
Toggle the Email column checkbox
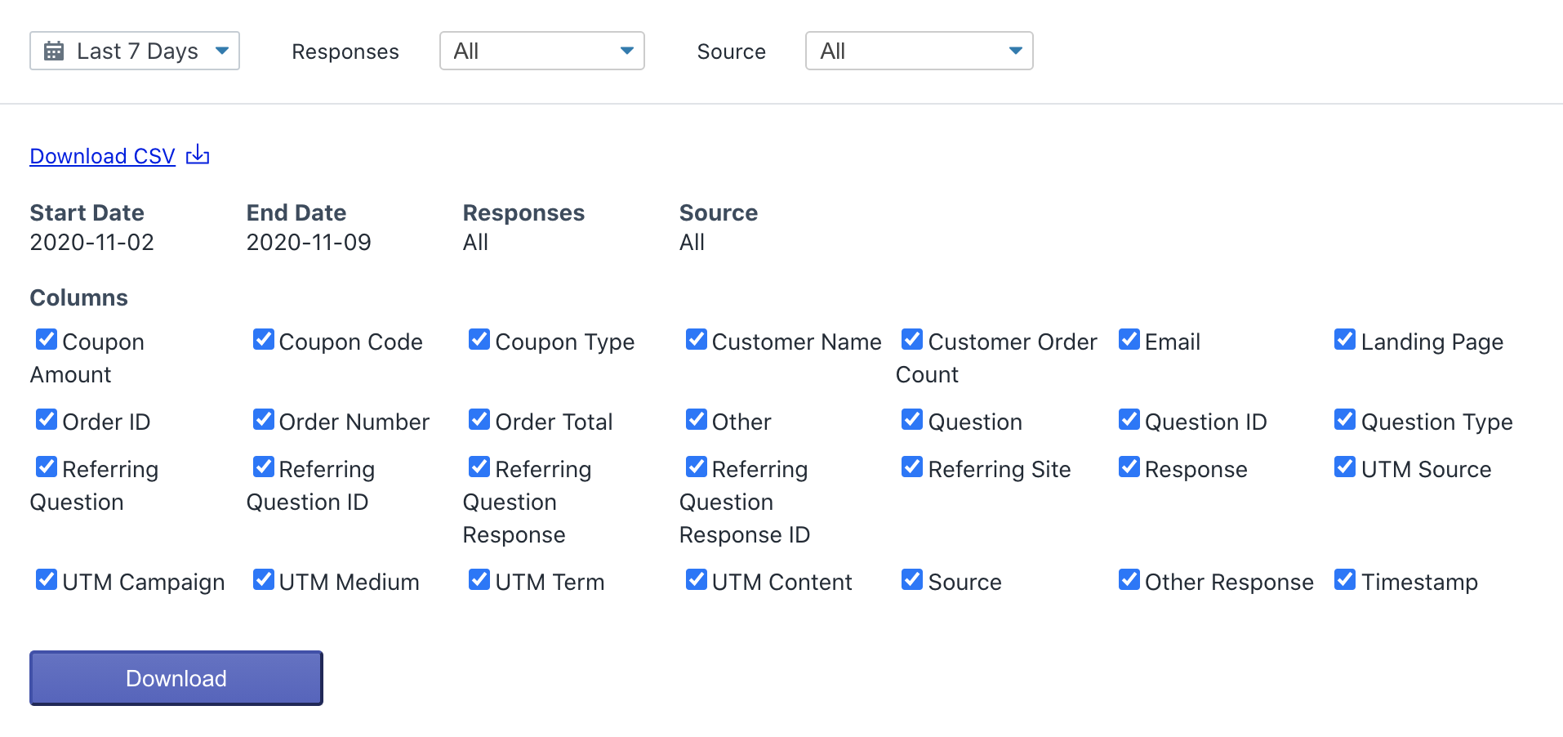click(x=1129, y=339)
